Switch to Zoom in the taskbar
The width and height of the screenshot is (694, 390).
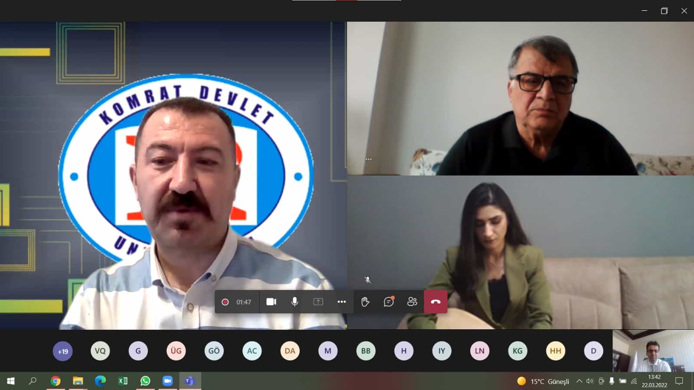tap(167, 381)
